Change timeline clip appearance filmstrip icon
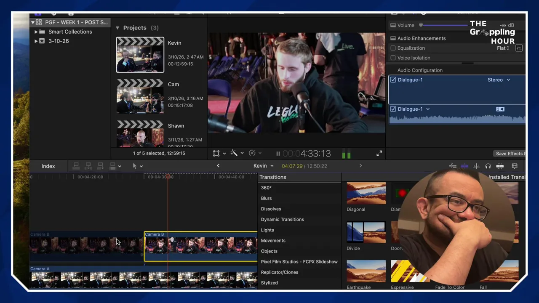This screenshot has width=539, height=303. click(x=515, y=166)
